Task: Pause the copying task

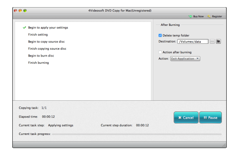Action: coord(210,117)
